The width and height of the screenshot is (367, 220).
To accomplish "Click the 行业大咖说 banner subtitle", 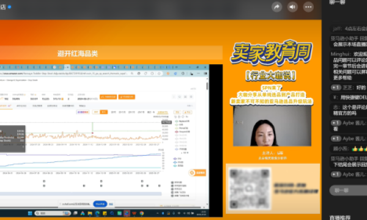I will coord(270,76).
